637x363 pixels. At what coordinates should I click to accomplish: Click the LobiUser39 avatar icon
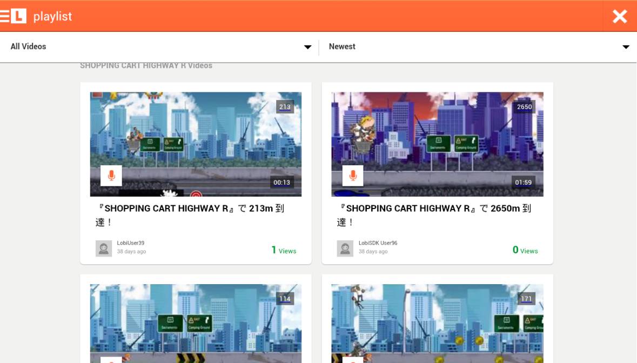point(104,248)
